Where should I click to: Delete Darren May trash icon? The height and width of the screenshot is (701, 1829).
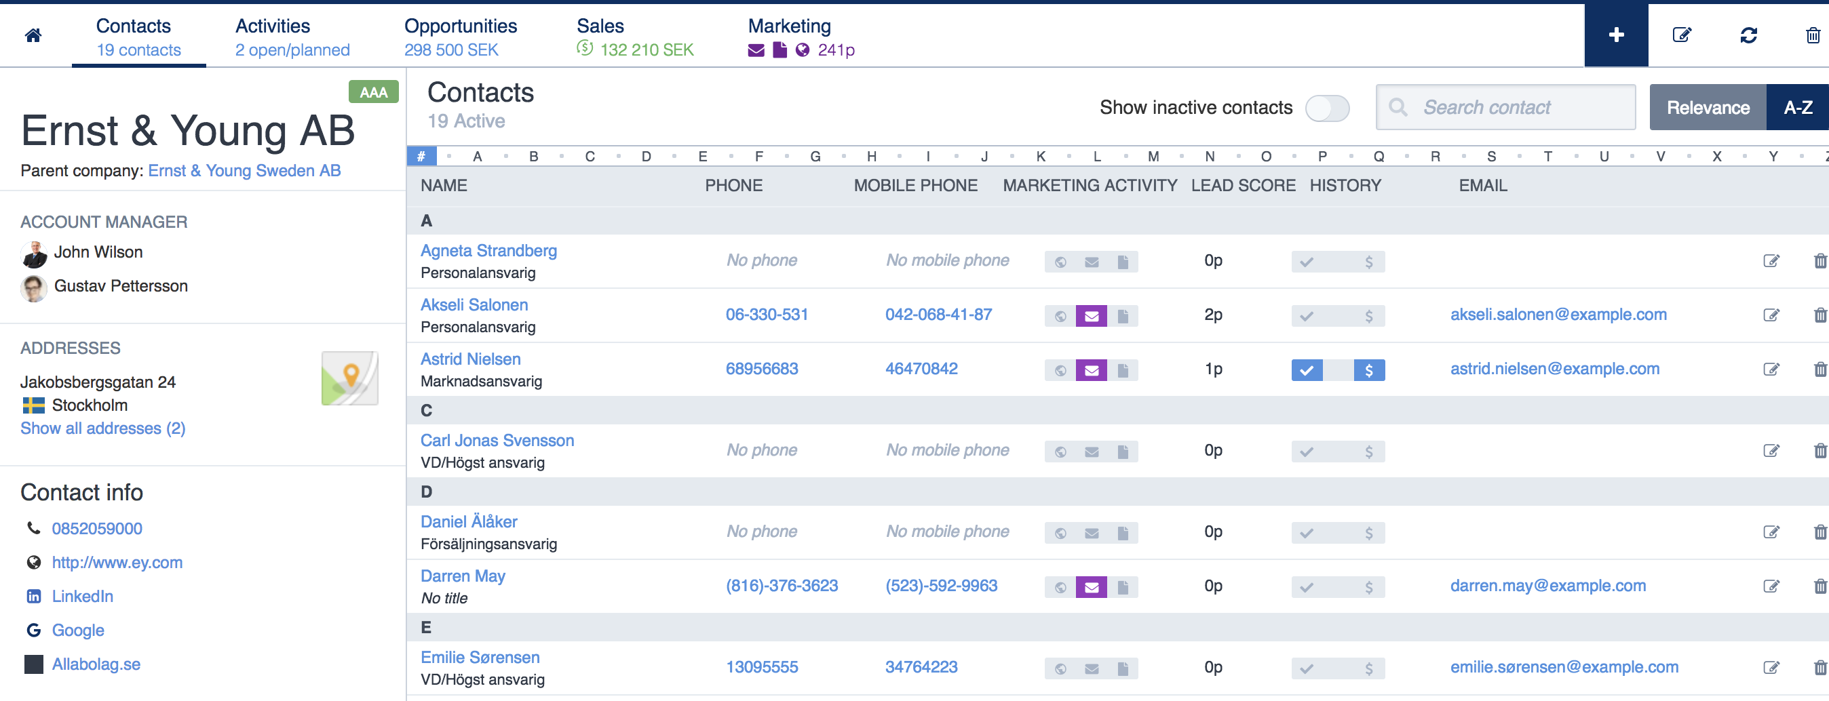[x=1820, y=587]
